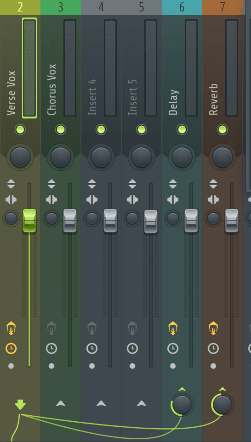
Task: Click the Insert 5 pan knob
Action: [x=142, y=157]
